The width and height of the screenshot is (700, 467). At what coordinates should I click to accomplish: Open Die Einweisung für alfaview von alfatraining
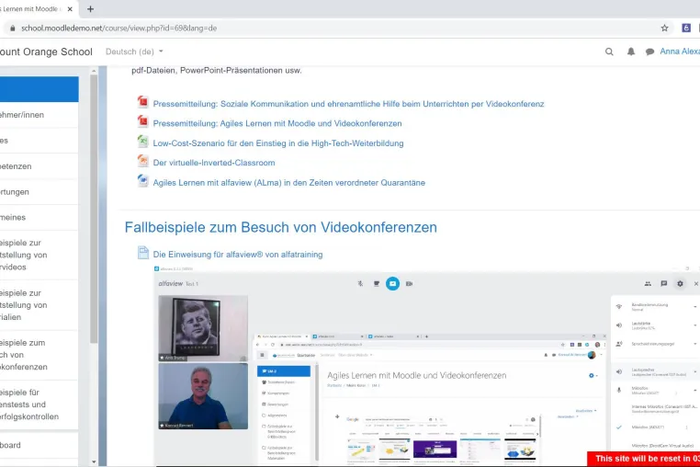[x=238, y=255]
